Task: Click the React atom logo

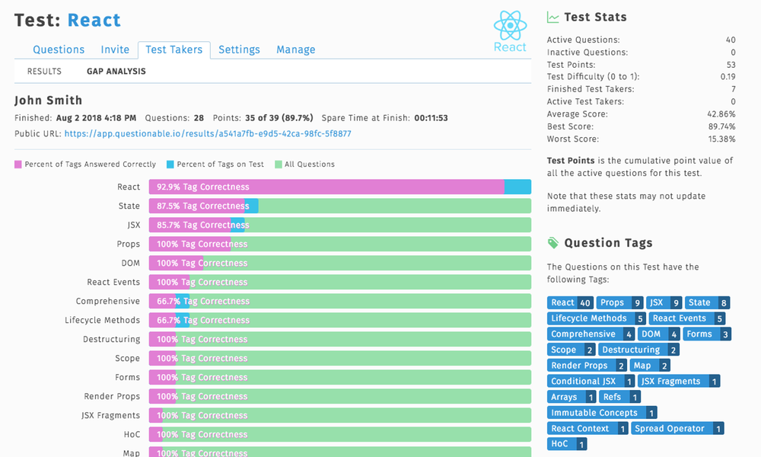Action: point(510,31)
